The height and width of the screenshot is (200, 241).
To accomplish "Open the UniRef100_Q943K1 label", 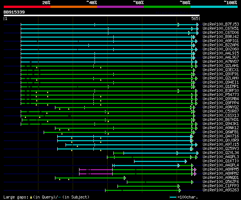I will pyautogui.click(x=221, y=124).
